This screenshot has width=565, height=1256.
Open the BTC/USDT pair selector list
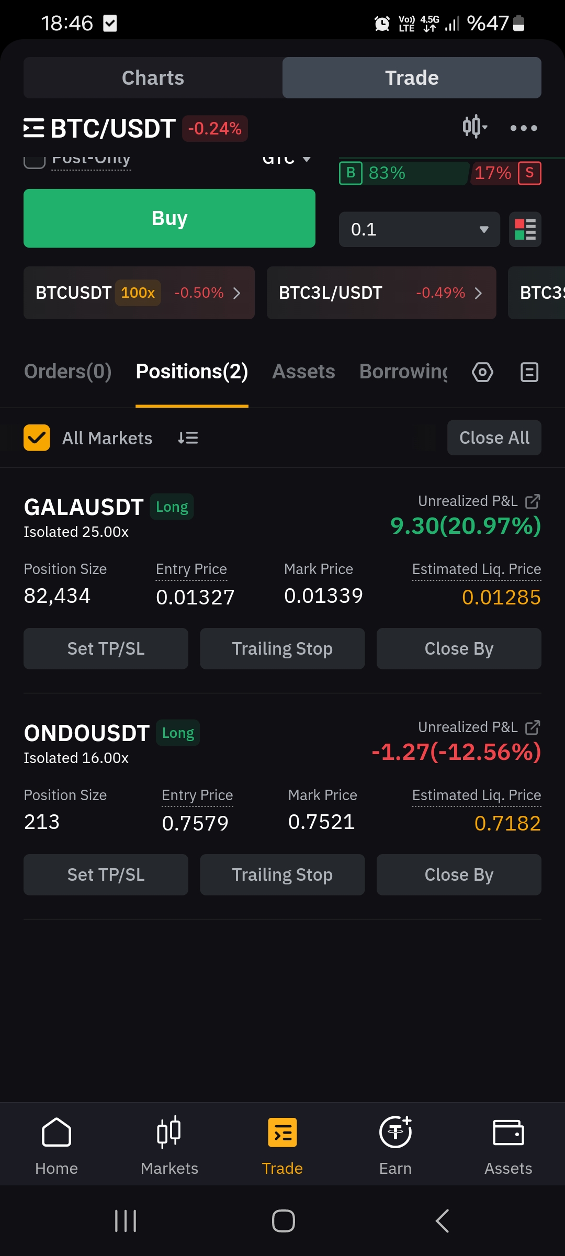pos(99,128)
